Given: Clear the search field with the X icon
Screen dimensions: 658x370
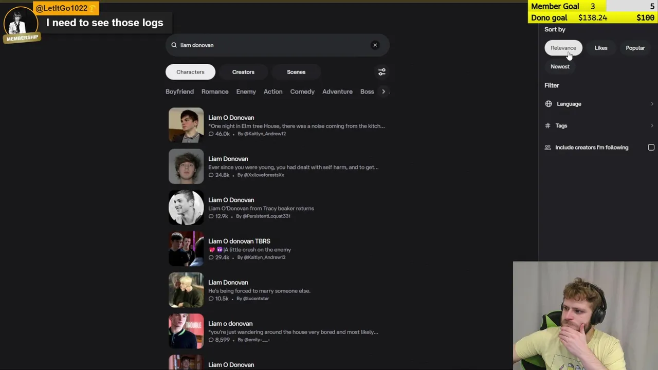Looking at the screenshot, I should (375, 45).
